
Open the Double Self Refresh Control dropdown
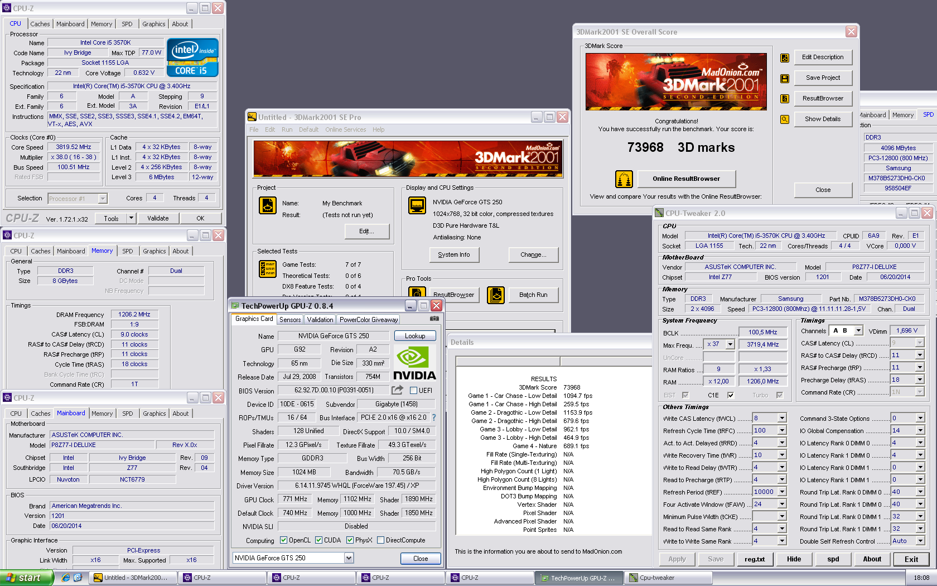pos(920,541)
